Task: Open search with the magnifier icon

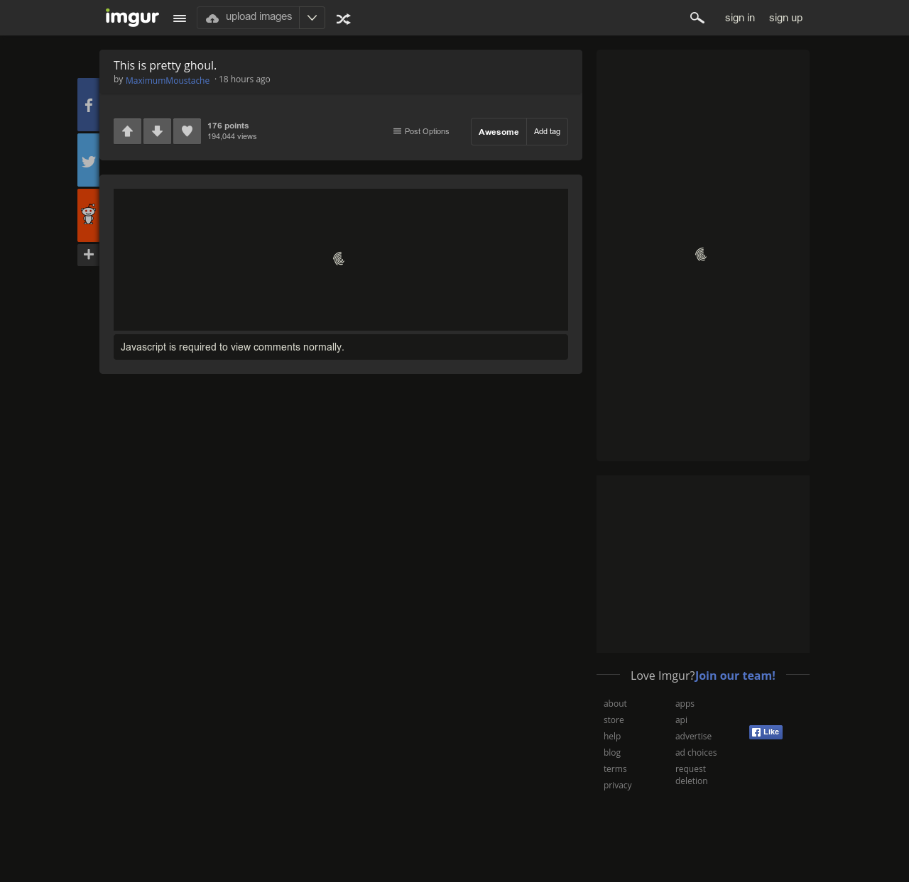Action: click(x=697, y=18)
